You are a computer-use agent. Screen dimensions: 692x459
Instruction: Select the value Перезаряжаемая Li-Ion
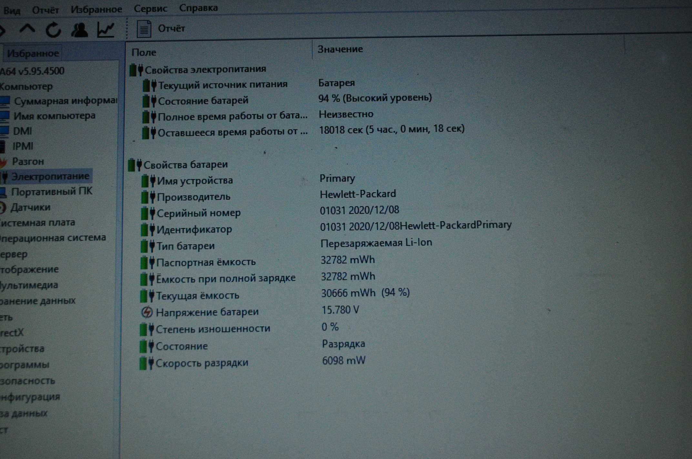(376, 243)
